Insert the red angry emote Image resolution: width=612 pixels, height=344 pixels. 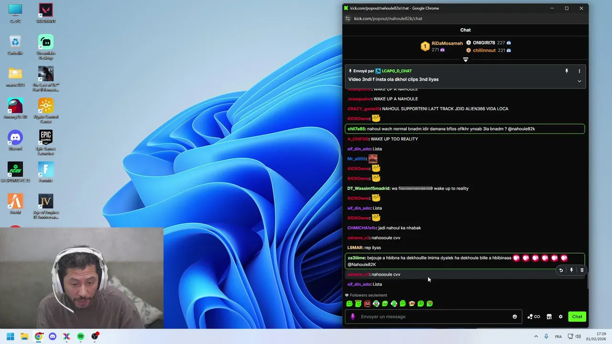tap(367, 303)
